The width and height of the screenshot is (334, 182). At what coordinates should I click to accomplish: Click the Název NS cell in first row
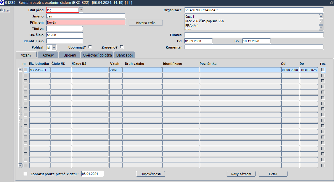(90, 70)
